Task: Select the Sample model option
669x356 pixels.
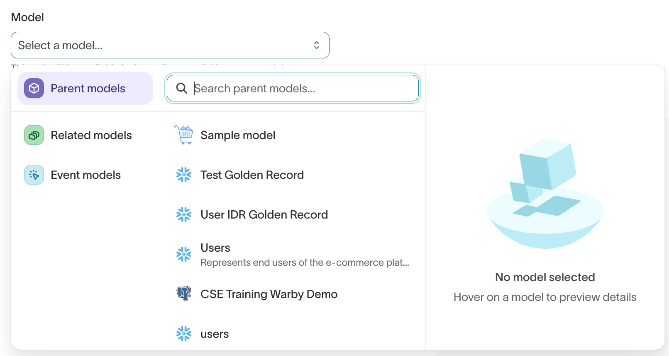Action: click(293, 135)
